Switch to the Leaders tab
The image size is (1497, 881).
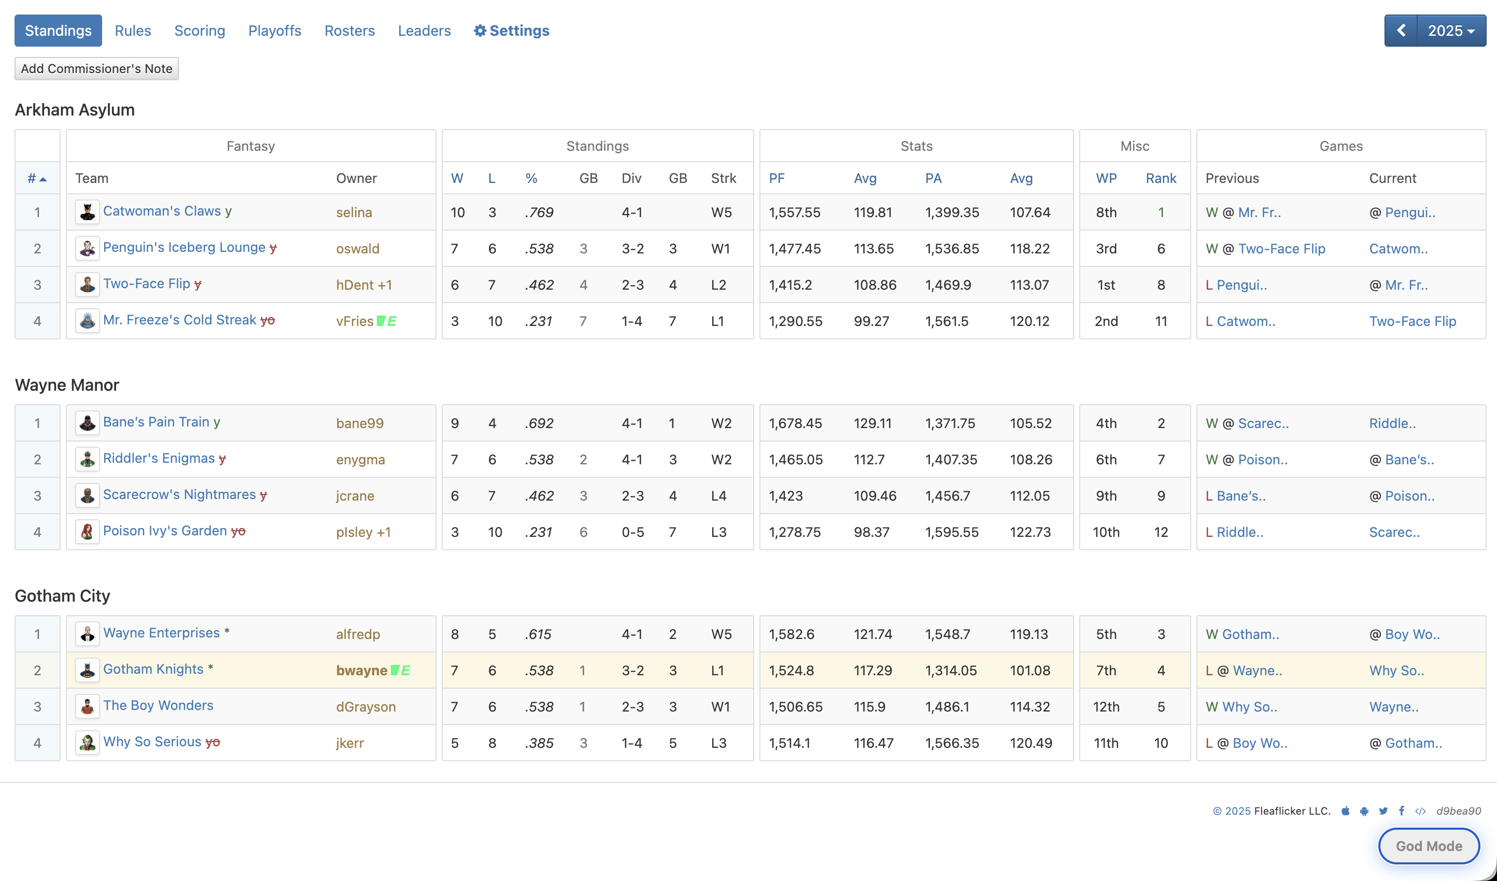tap(424, 30)
